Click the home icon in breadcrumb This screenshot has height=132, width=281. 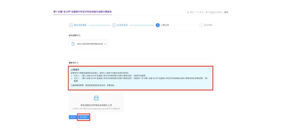pyautogui.click(x=188, y=12)
